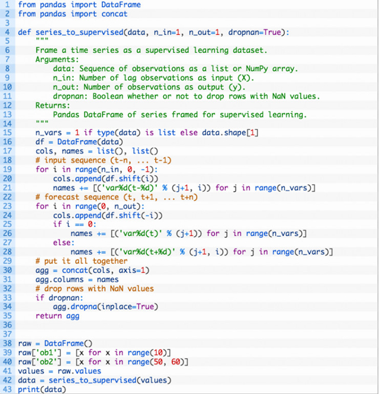379x394 pixels.
Task: Click 'else:' line
Action: pyautogui.click(x=64, y=243)
